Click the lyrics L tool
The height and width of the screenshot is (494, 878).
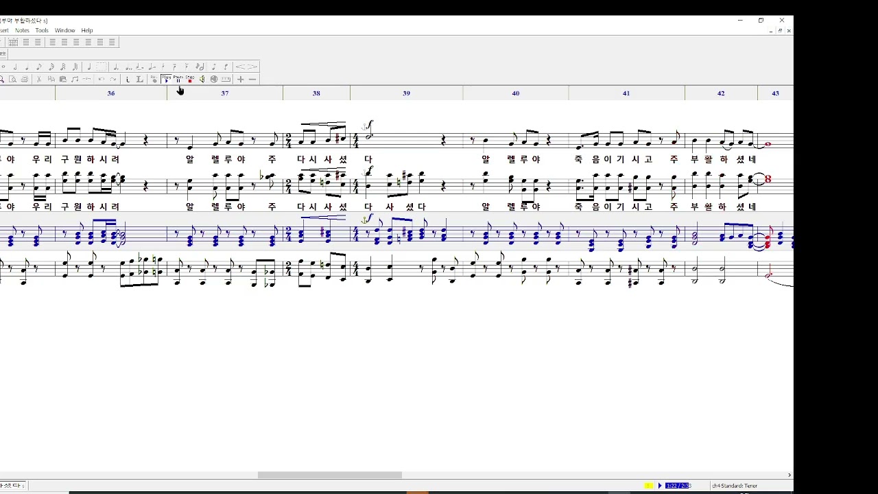click(x=139, y=80)
